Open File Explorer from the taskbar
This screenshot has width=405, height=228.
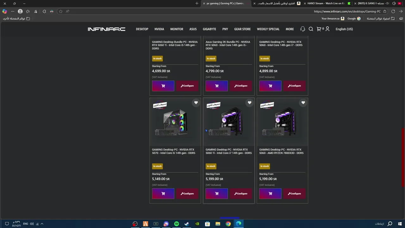[218, 224]
